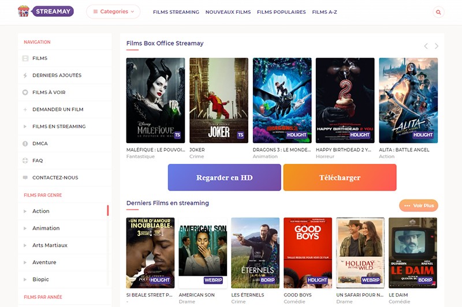Open the search magnifier icon

click(438, 12)
